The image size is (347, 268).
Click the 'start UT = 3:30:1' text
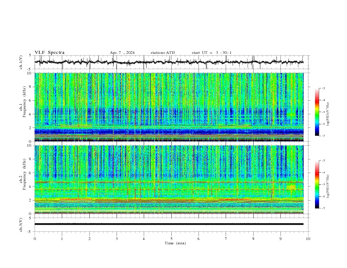(212, 53)
